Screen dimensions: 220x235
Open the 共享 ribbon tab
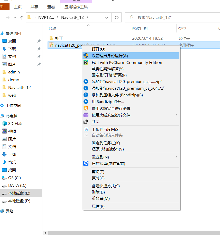tap(34, 7)
